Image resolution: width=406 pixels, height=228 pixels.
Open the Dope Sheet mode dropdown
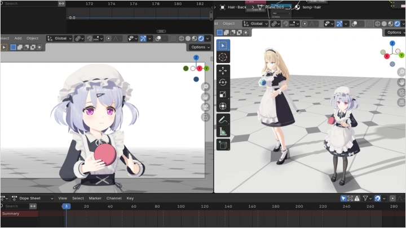(33, 198)
